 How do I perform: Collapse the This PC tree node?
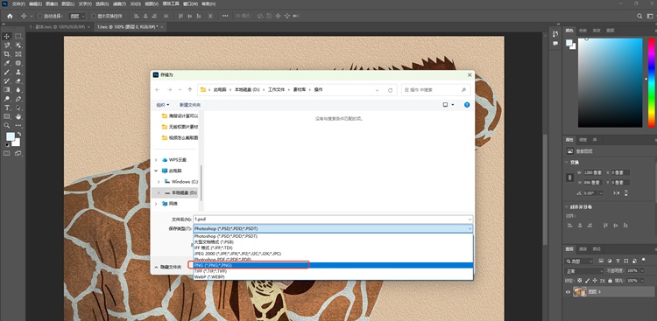[x=156, y=171]
